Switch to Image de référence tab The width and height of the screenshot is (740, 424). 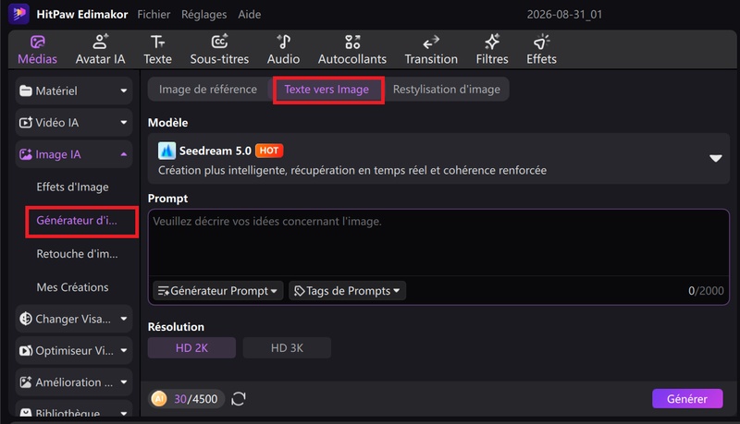coord(207,90)
